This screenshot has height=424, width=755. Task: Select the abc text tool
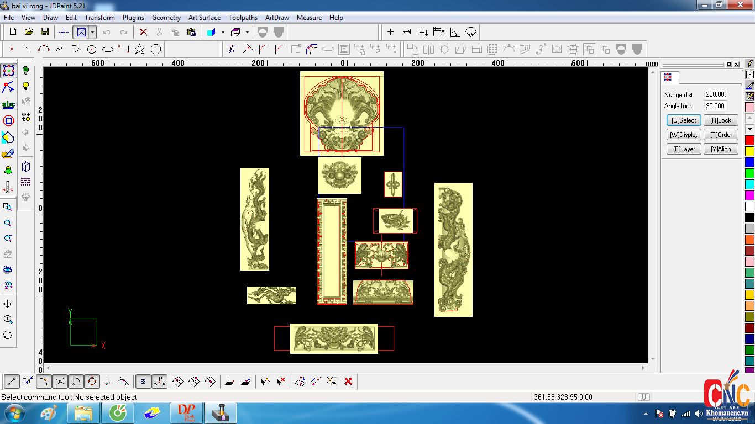coord(8,104)
